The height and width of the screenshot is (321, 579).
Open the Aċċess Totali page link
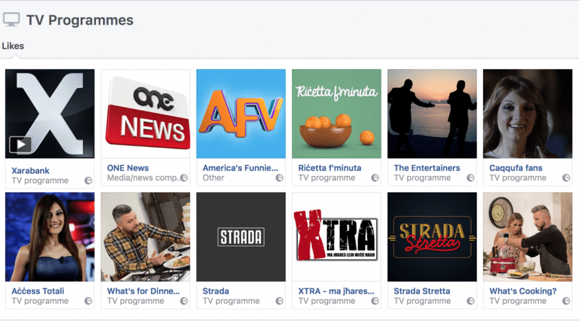(38, 291)
